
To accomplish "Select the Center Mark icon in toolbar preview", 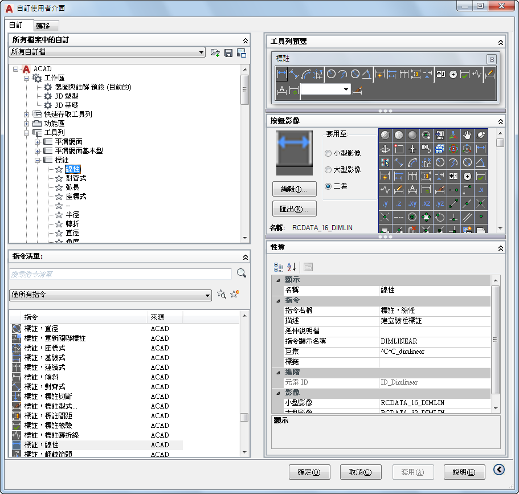I will 453,74.
